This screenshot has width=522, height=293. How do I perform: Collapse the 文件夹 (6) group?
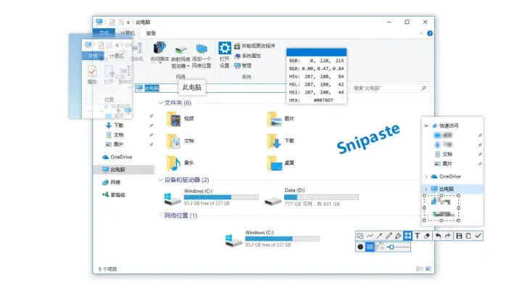coord(160,103)
